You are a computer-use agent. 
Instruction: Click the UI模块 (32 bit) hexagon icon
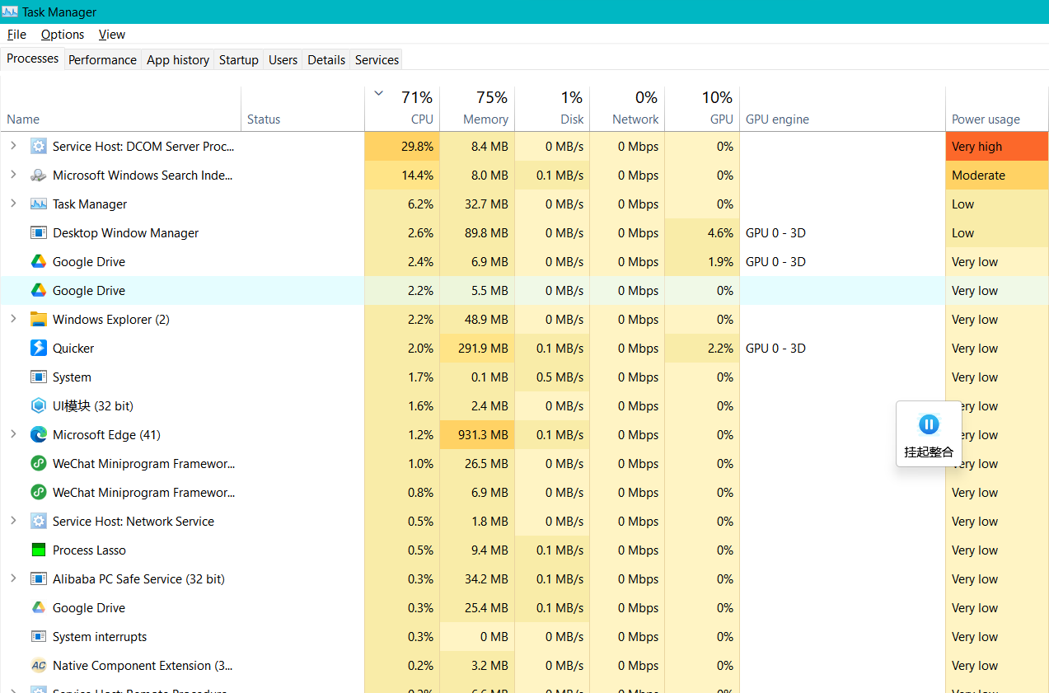[x=39, y=406]
